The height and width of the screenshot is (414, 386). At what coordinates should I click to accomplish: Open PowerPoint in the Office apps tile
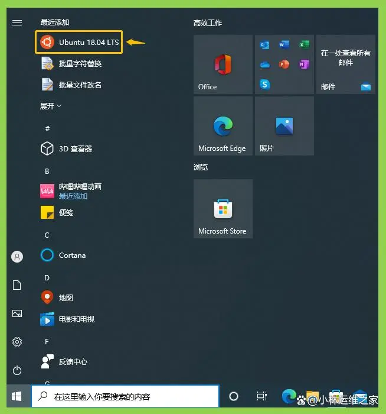[x=284, y=64]
